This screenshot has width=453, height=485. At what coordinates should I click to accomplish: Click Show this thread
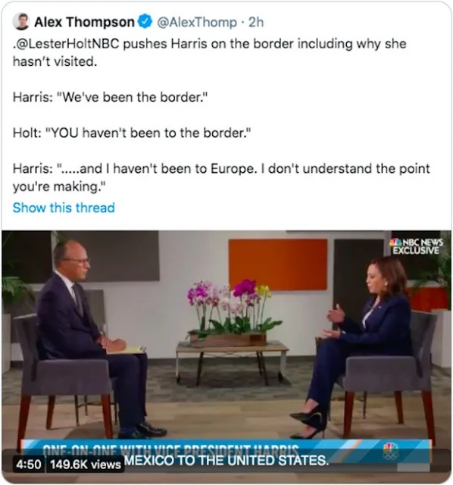point(64,208)
